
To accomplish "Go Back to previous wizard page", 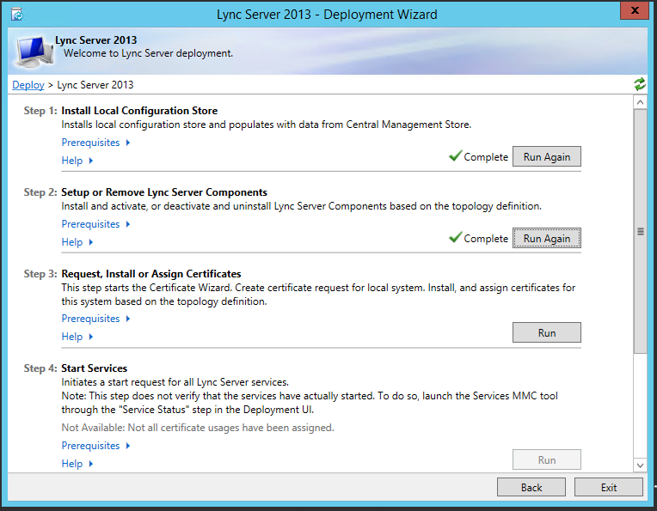I will 531,488.
